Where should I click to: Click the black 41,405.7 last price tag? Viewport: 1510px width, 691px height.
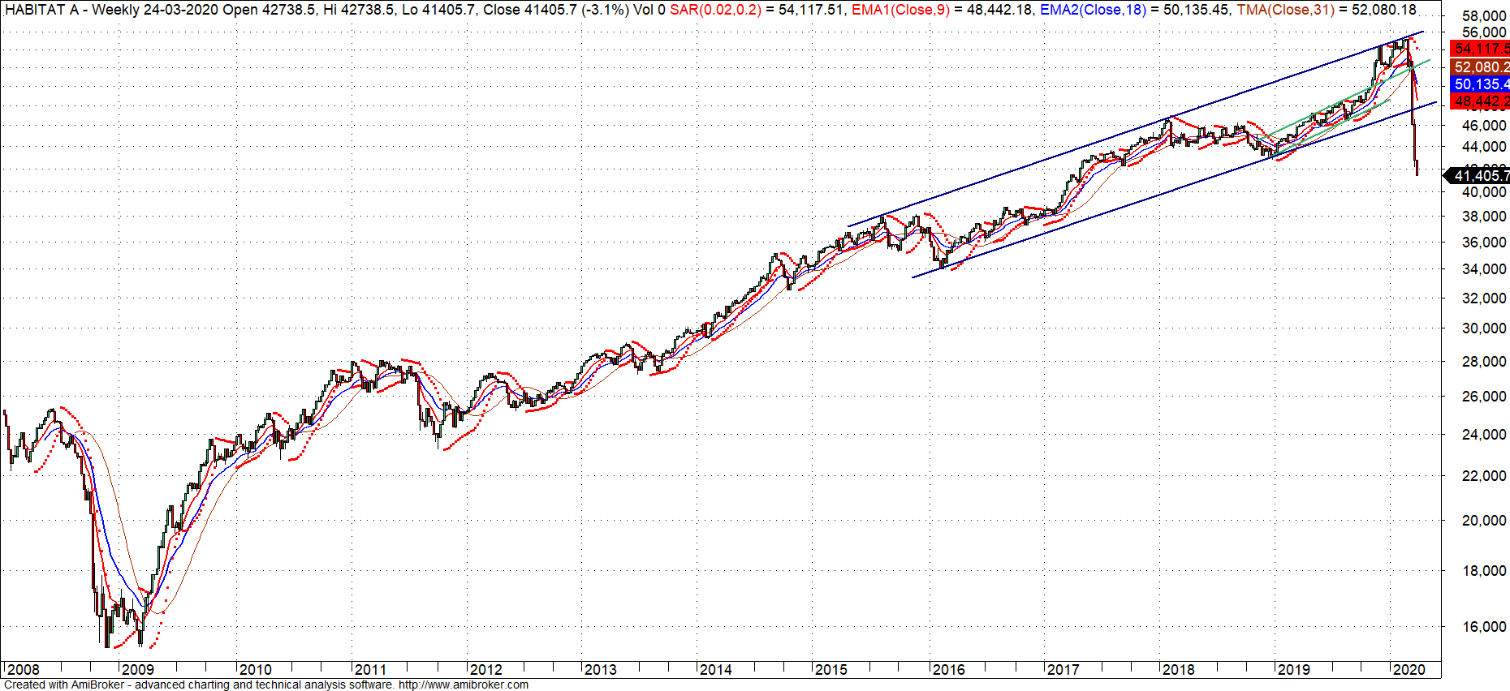tap(1478, 175)
